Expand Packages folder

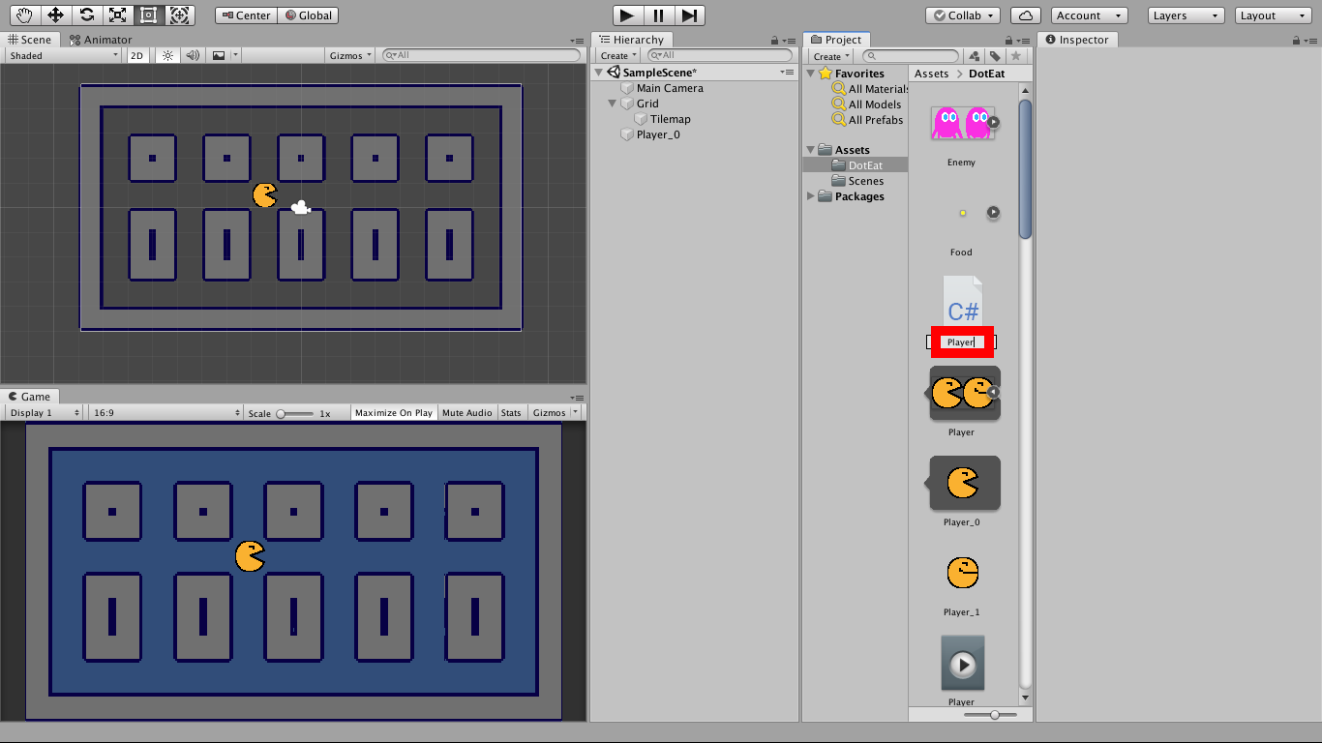pyautogui.click(x=811, y=196)
